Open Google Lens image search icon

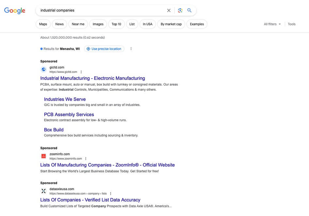click(x=180, y=10)
